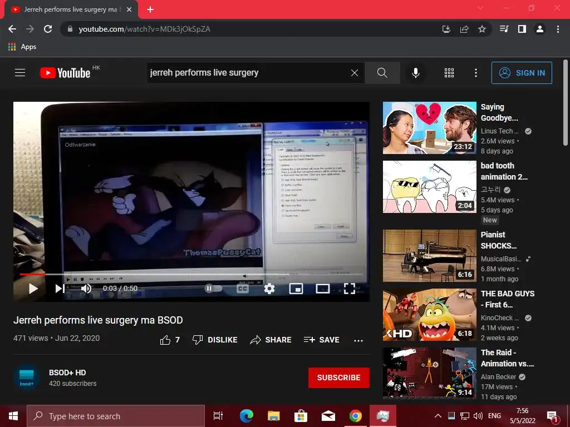Image resolution: width=570 pixels, height=427 pixels.
Task: Click the address bar URL
Action: 144,29
